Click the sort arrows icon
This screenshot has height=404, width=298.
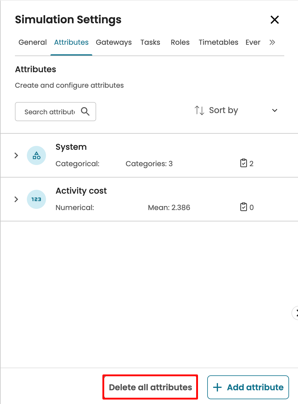point(199,110)
